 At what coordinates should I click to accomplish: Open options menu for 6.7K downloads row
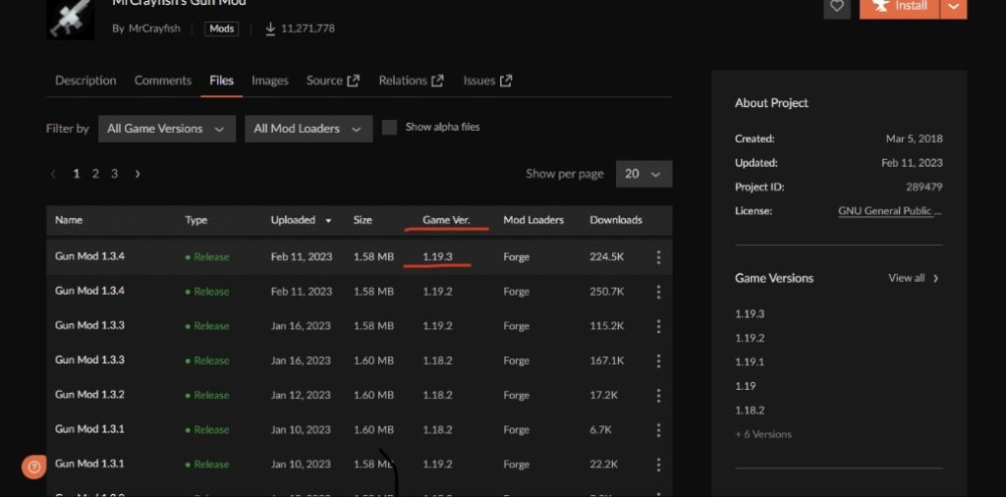(658, 430)
